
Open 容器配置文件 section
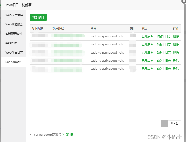14,34
